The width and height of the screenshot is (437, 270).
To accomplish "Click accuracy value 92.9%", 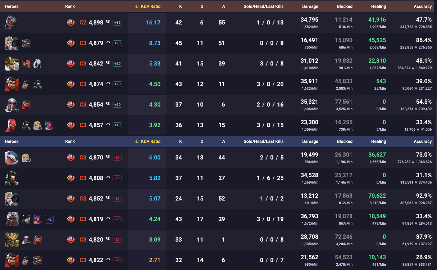I will click(423, 195).
